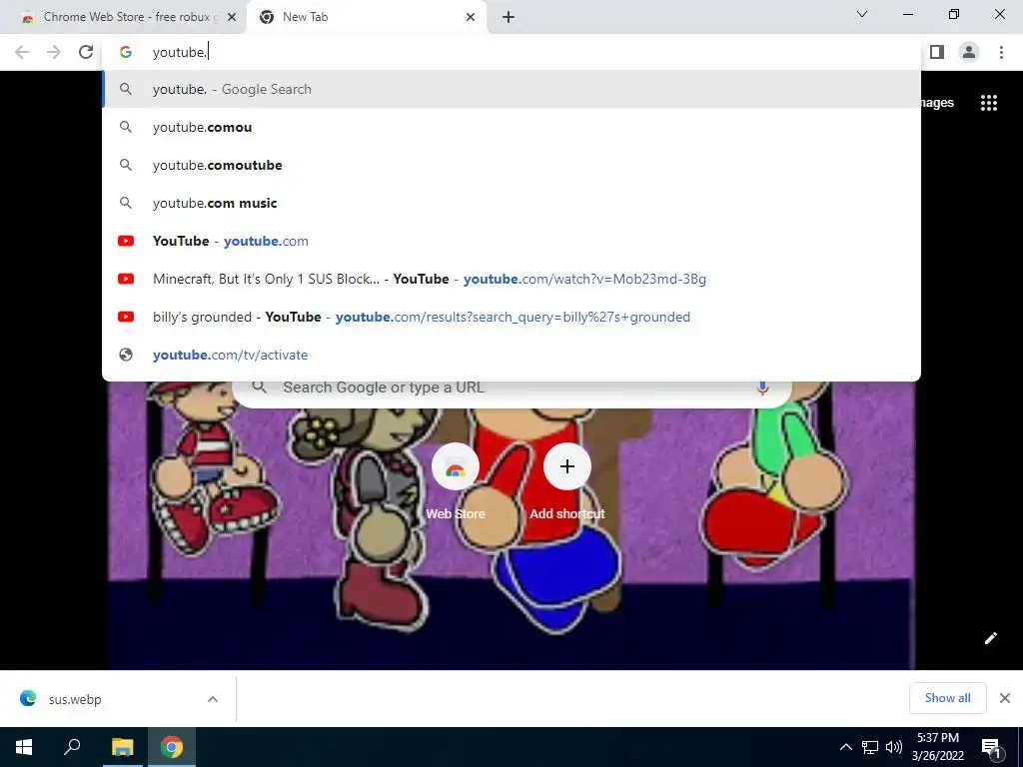Open the Web Store shortcut

456,482
